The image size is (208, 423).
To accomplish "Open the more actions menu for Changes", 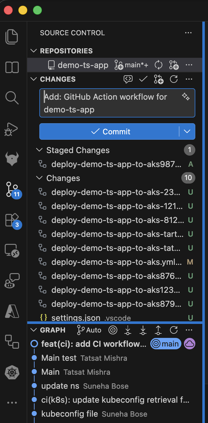I will pos(189,79).
